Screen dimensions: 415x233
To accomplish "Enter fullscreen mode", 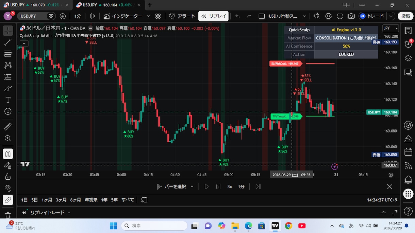I will coord(340,16).
